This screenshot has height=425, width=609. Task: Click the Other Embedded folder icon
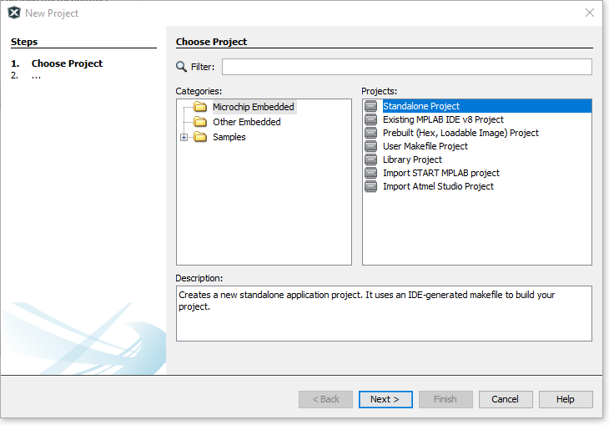click(200, 122)
